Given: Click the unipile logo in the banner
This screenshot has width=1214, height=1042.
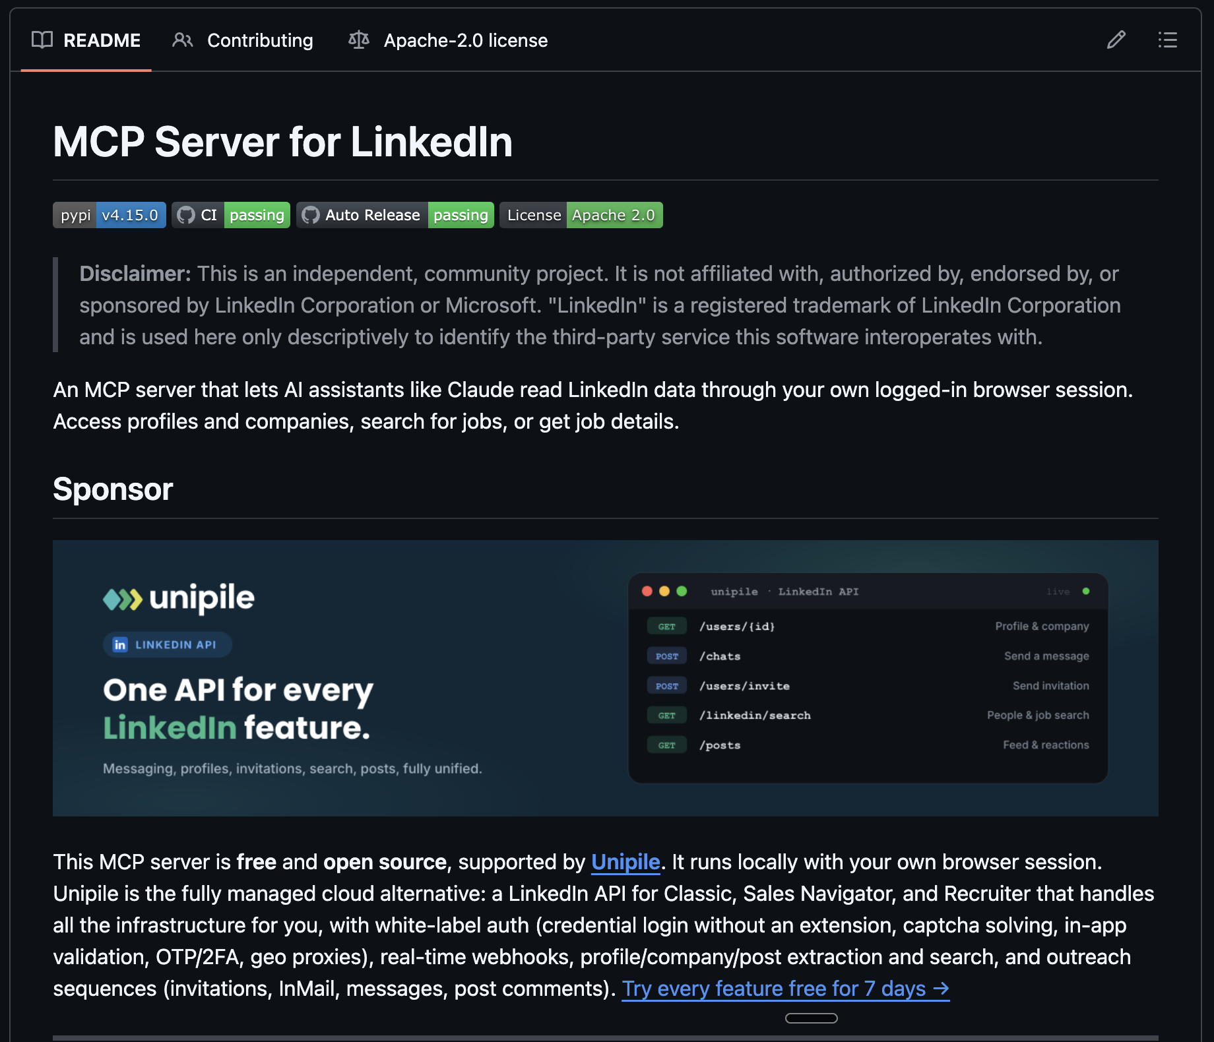Looking at the screenshot, I should [179, 598].
